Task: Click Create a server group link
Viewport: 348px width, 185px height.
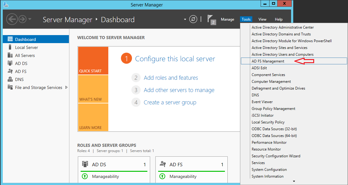Action: click(x=170, y=103)
